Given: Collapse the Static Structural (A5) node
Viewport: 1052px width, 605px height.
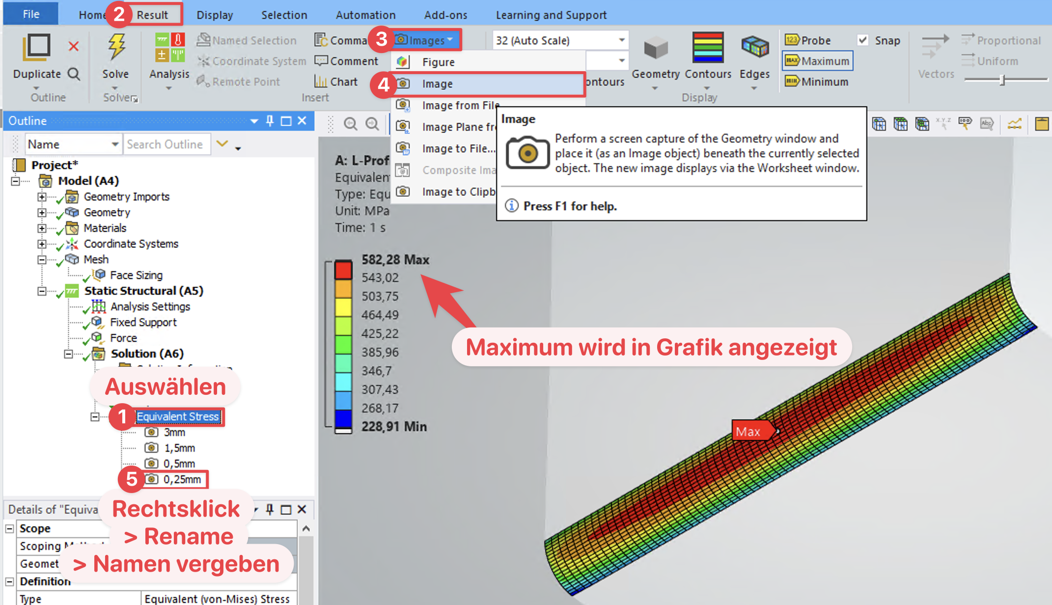Looking at the screenshot, I should click(42, 291).
